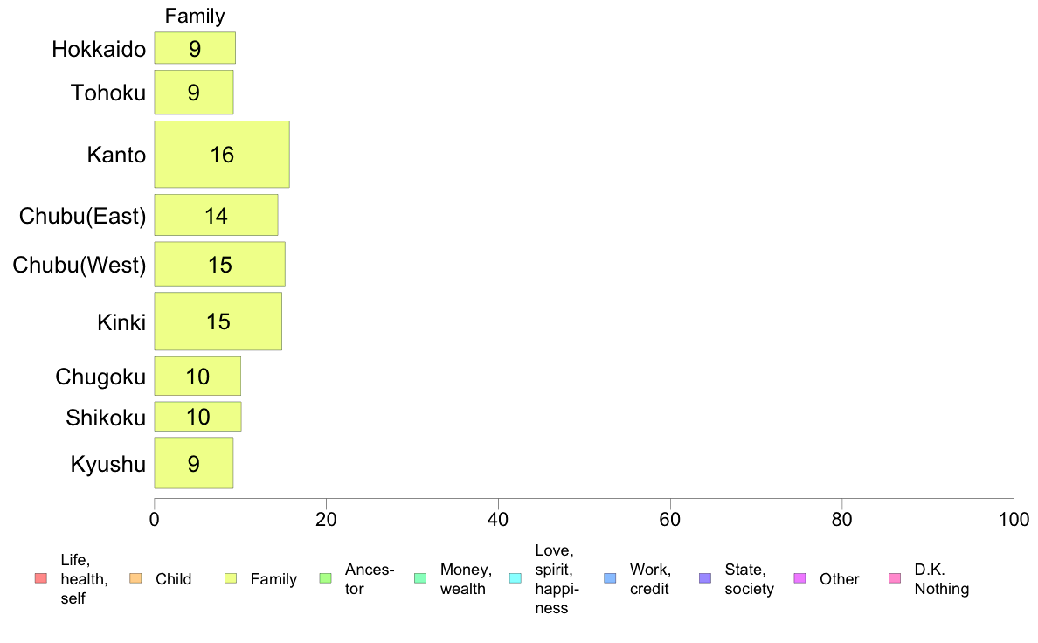Toggle the State, society legend swatch
1038x643 pixels.
705,578
